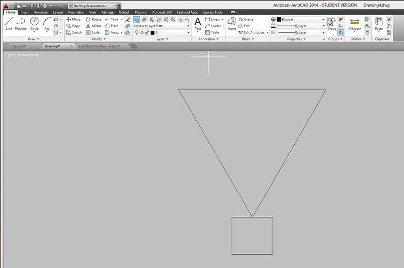Select the Fillet tool
Viewport: 404px width, 268px height.
pyautogui.click(x=111, y=26)
